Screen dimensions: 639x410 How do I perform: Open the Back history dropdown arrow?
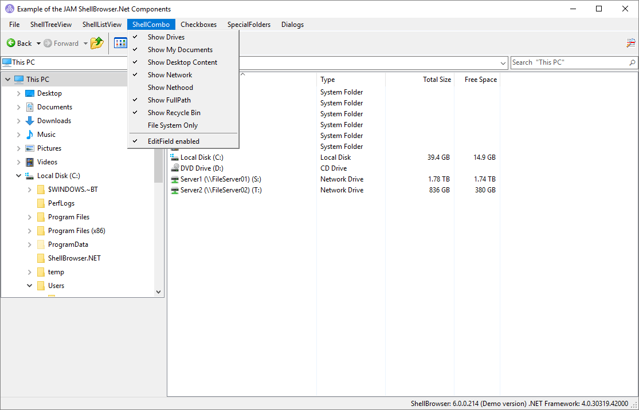(38, 44)
